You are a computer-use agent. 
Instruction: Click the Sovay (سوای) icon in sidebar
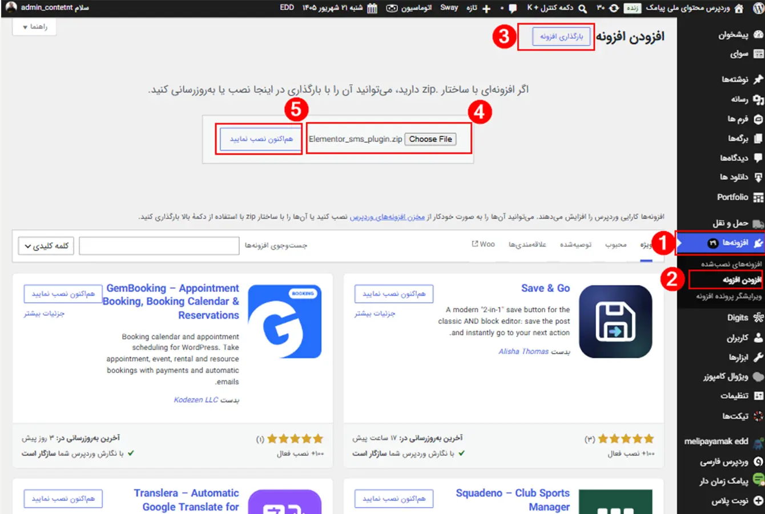(x=758, y=54)
